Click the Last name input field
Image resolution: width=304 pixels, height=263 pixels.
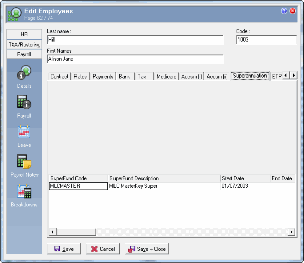pos(135,40)
